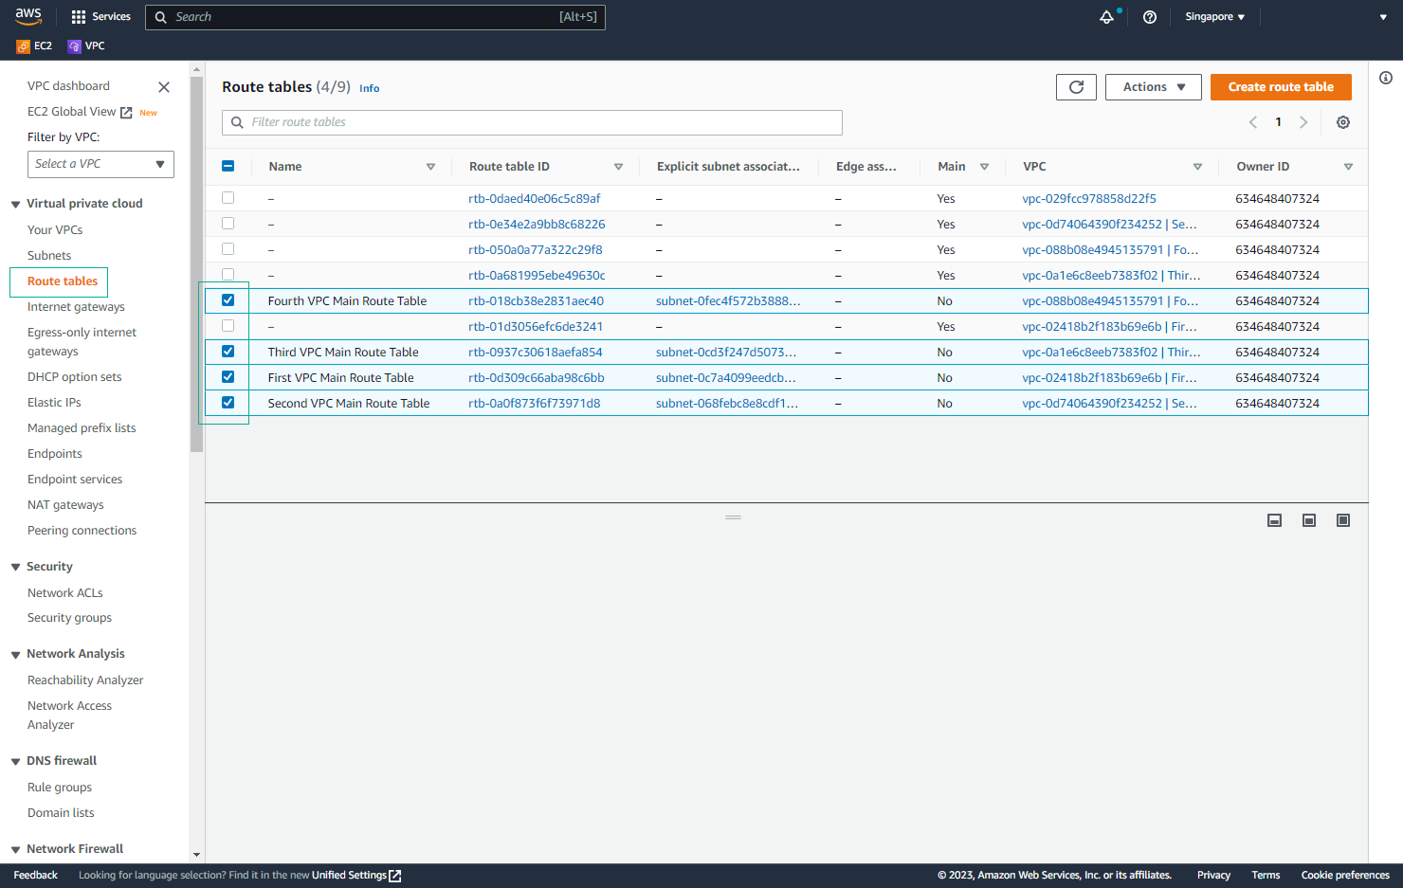Screen dimensions: 1403x888
Task: Sort by VPC column arrow
Action: (x=1197, y=167)
